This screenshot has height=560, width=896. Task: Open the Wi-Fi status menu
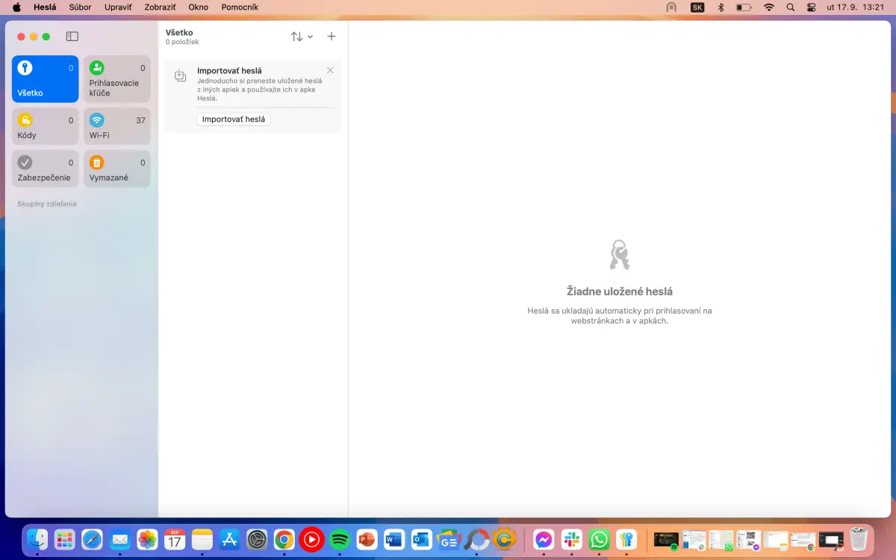[769, 7]
